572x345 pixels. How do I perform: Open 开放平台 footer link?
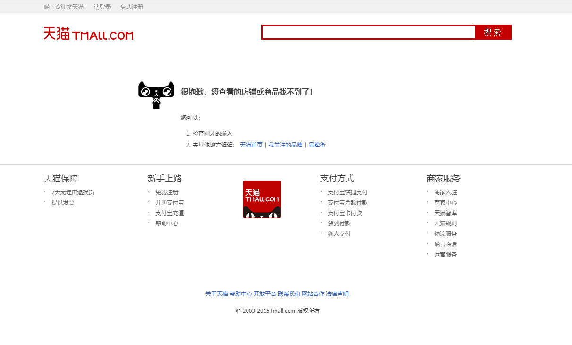(265, 294)
